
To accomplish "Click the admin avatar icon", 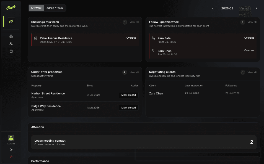I will (11, 138).
